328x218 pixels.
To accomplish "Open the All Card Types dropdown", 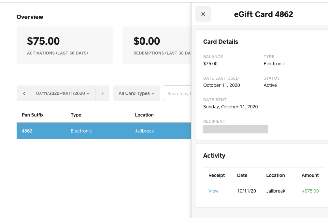I will [136, 93].
